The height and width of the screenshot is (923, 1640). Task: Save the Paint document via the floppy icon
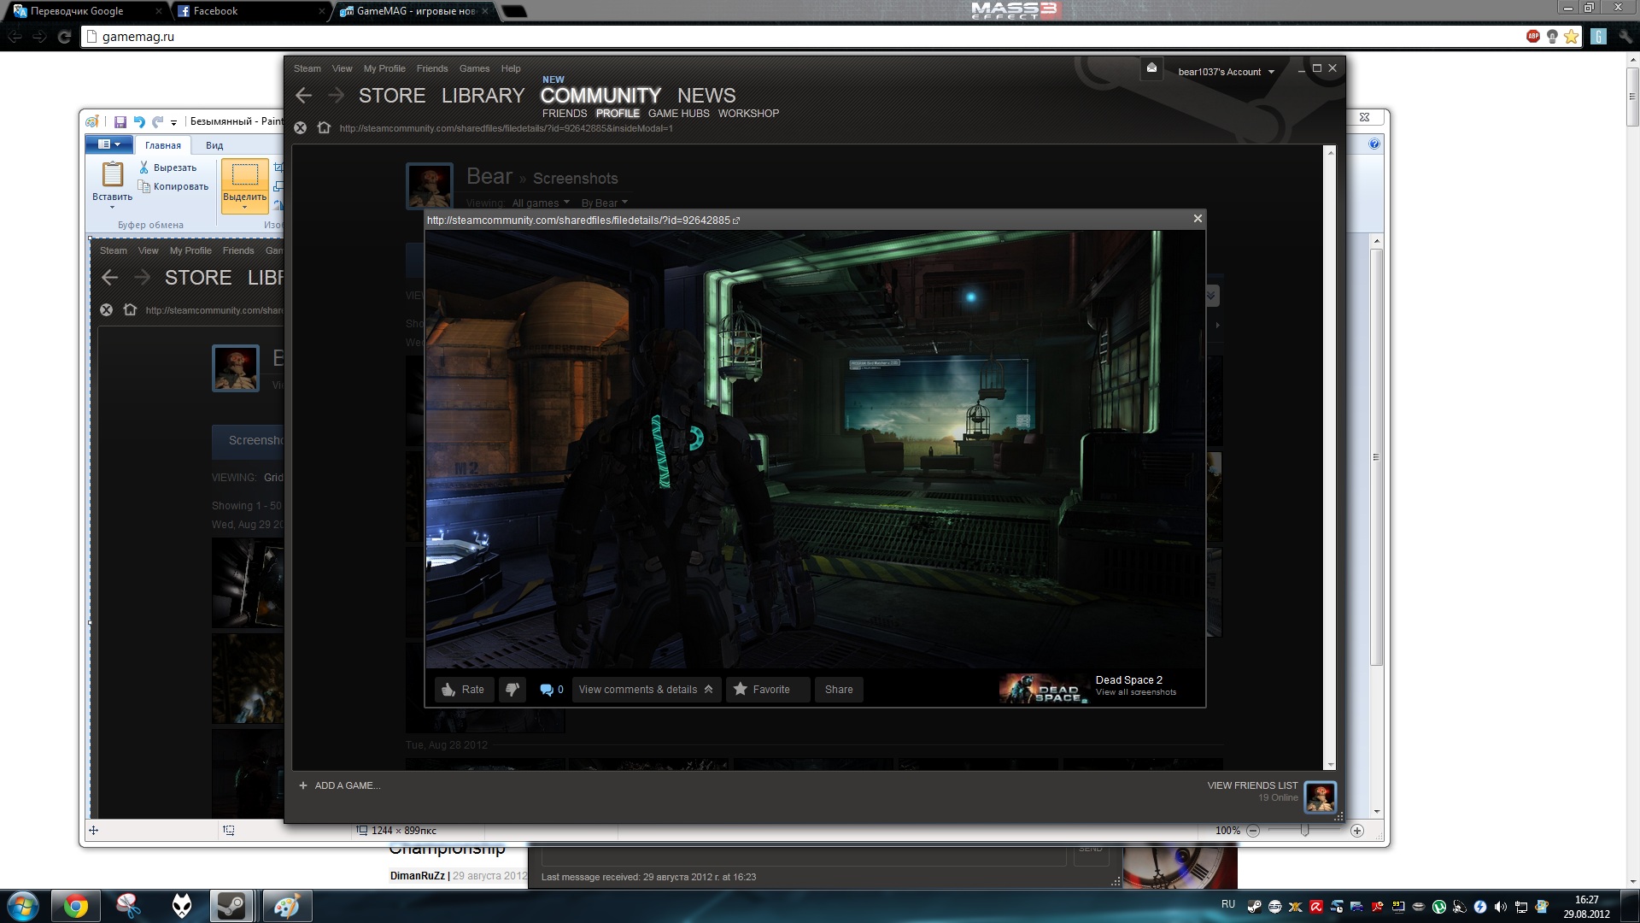click(x=120, y=122)
